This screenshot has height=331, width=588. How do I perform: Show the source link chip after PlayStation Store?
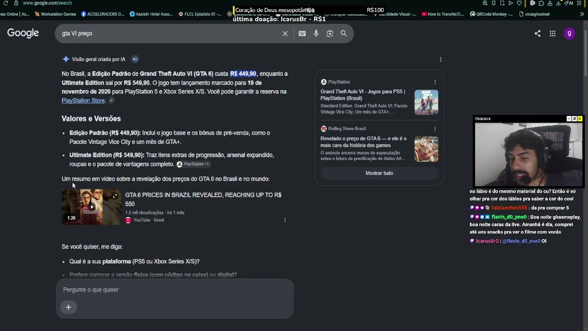pos(111,101)
